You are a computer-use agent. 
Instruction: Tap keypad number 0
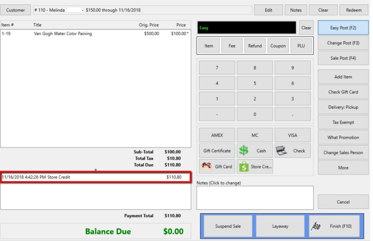point(255,114)
